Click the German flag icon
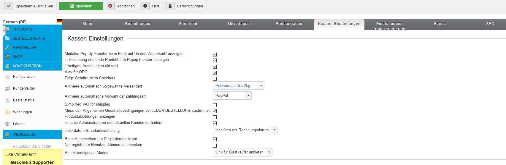Screen dimensions: 506x165 [x=59, y=21]
